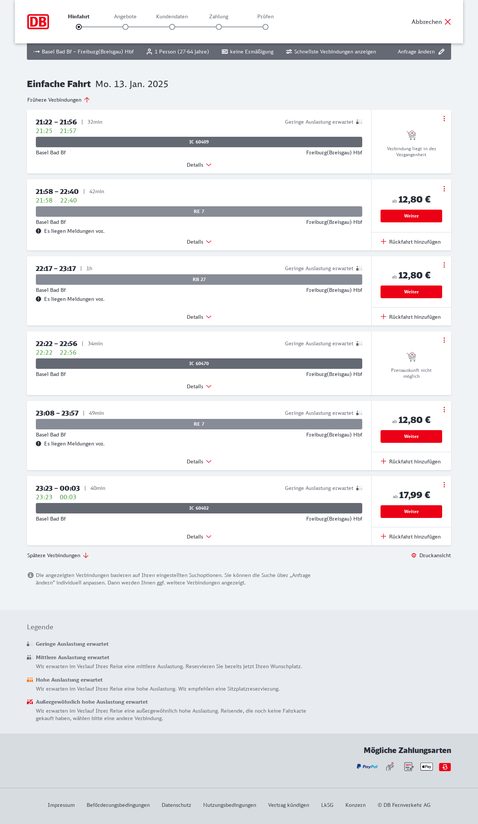The width and height of the screenshot is (478, 824).
Task: Click the pencil icon beside Anfrage ändern
Action: click(x=441, y=52)
